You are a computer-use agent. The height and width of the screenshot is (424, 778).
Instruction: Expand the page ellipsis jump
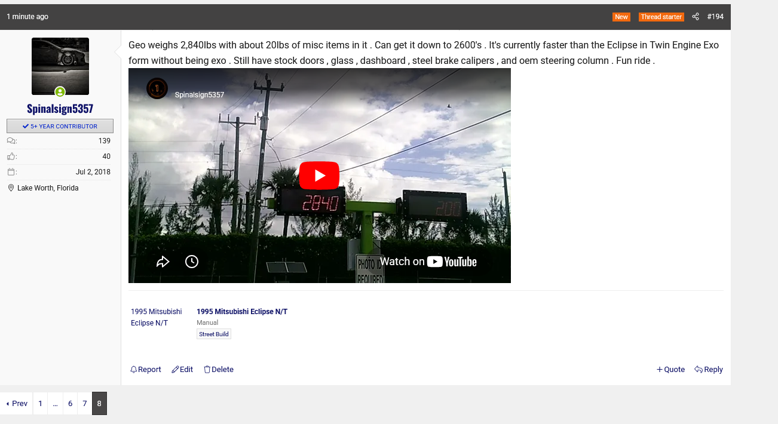click(x=55, y=404)
